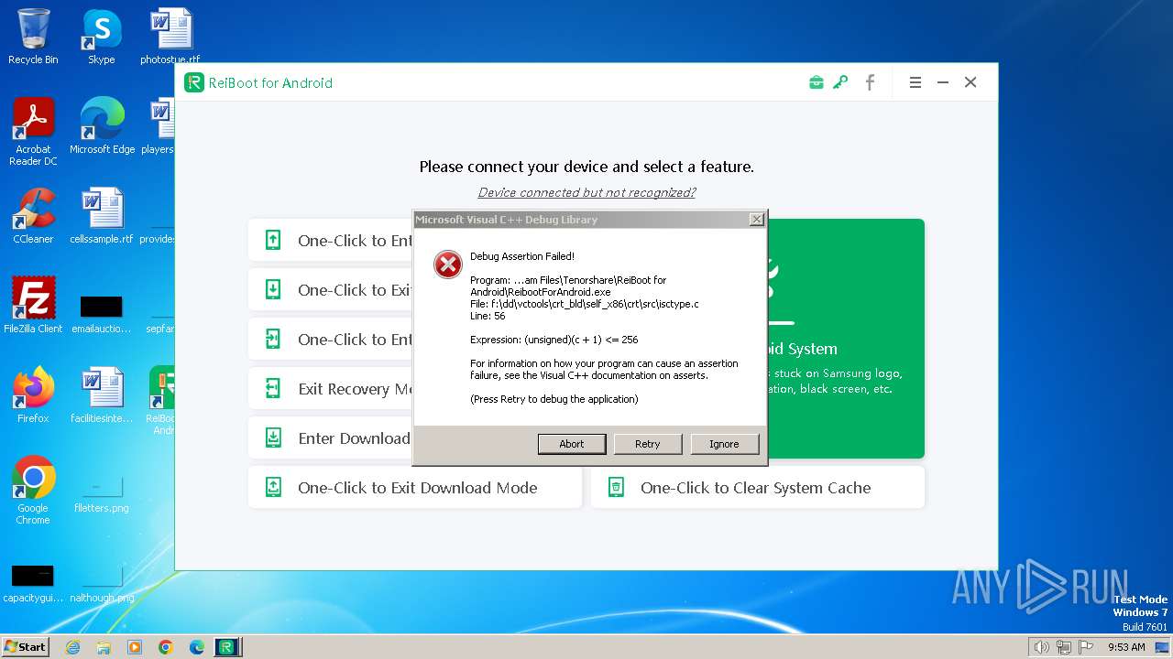
Task: Click the Exit Recovery Mode icon
Action: tap(273, 389)
